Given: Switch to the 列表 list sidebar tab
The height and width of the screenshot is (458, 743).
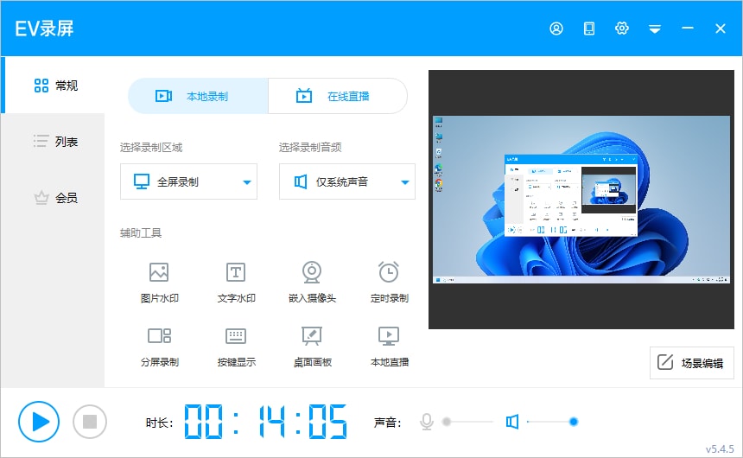Looking at the screenshot, I should [55, 141].
